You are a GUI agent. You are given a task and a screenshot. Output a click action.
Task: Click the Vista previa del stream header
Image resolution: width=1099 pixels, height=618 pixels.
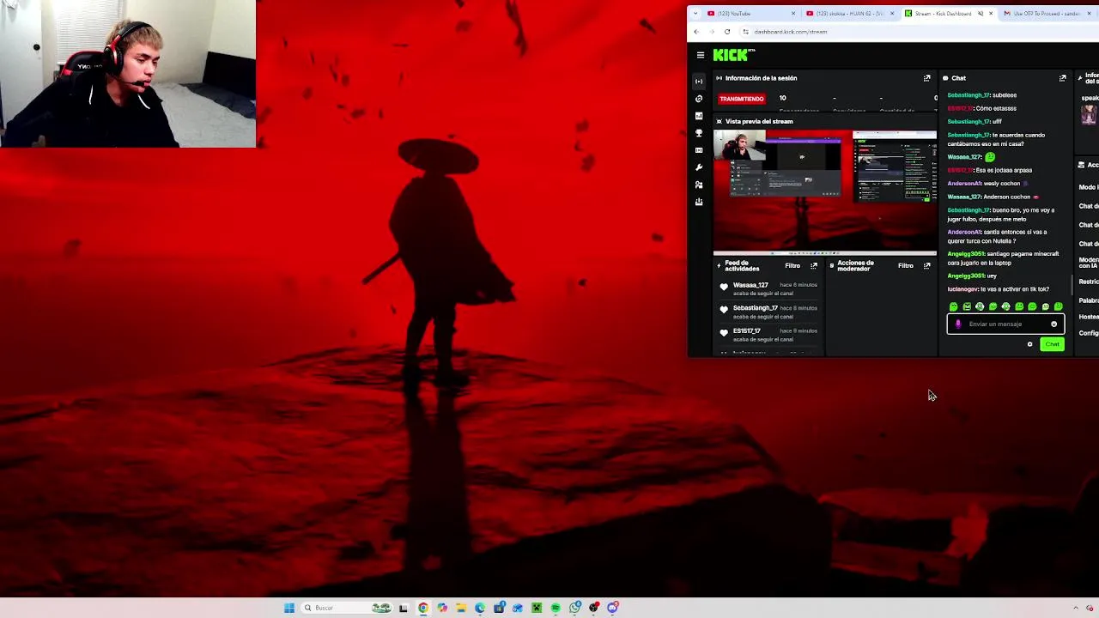click(759, 122)
